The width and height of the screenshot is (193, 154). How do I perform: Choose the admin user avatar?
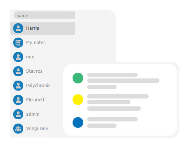18,114
